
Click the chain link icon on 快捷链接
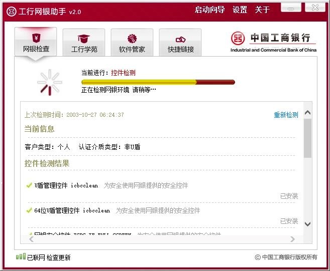point(180,39)
